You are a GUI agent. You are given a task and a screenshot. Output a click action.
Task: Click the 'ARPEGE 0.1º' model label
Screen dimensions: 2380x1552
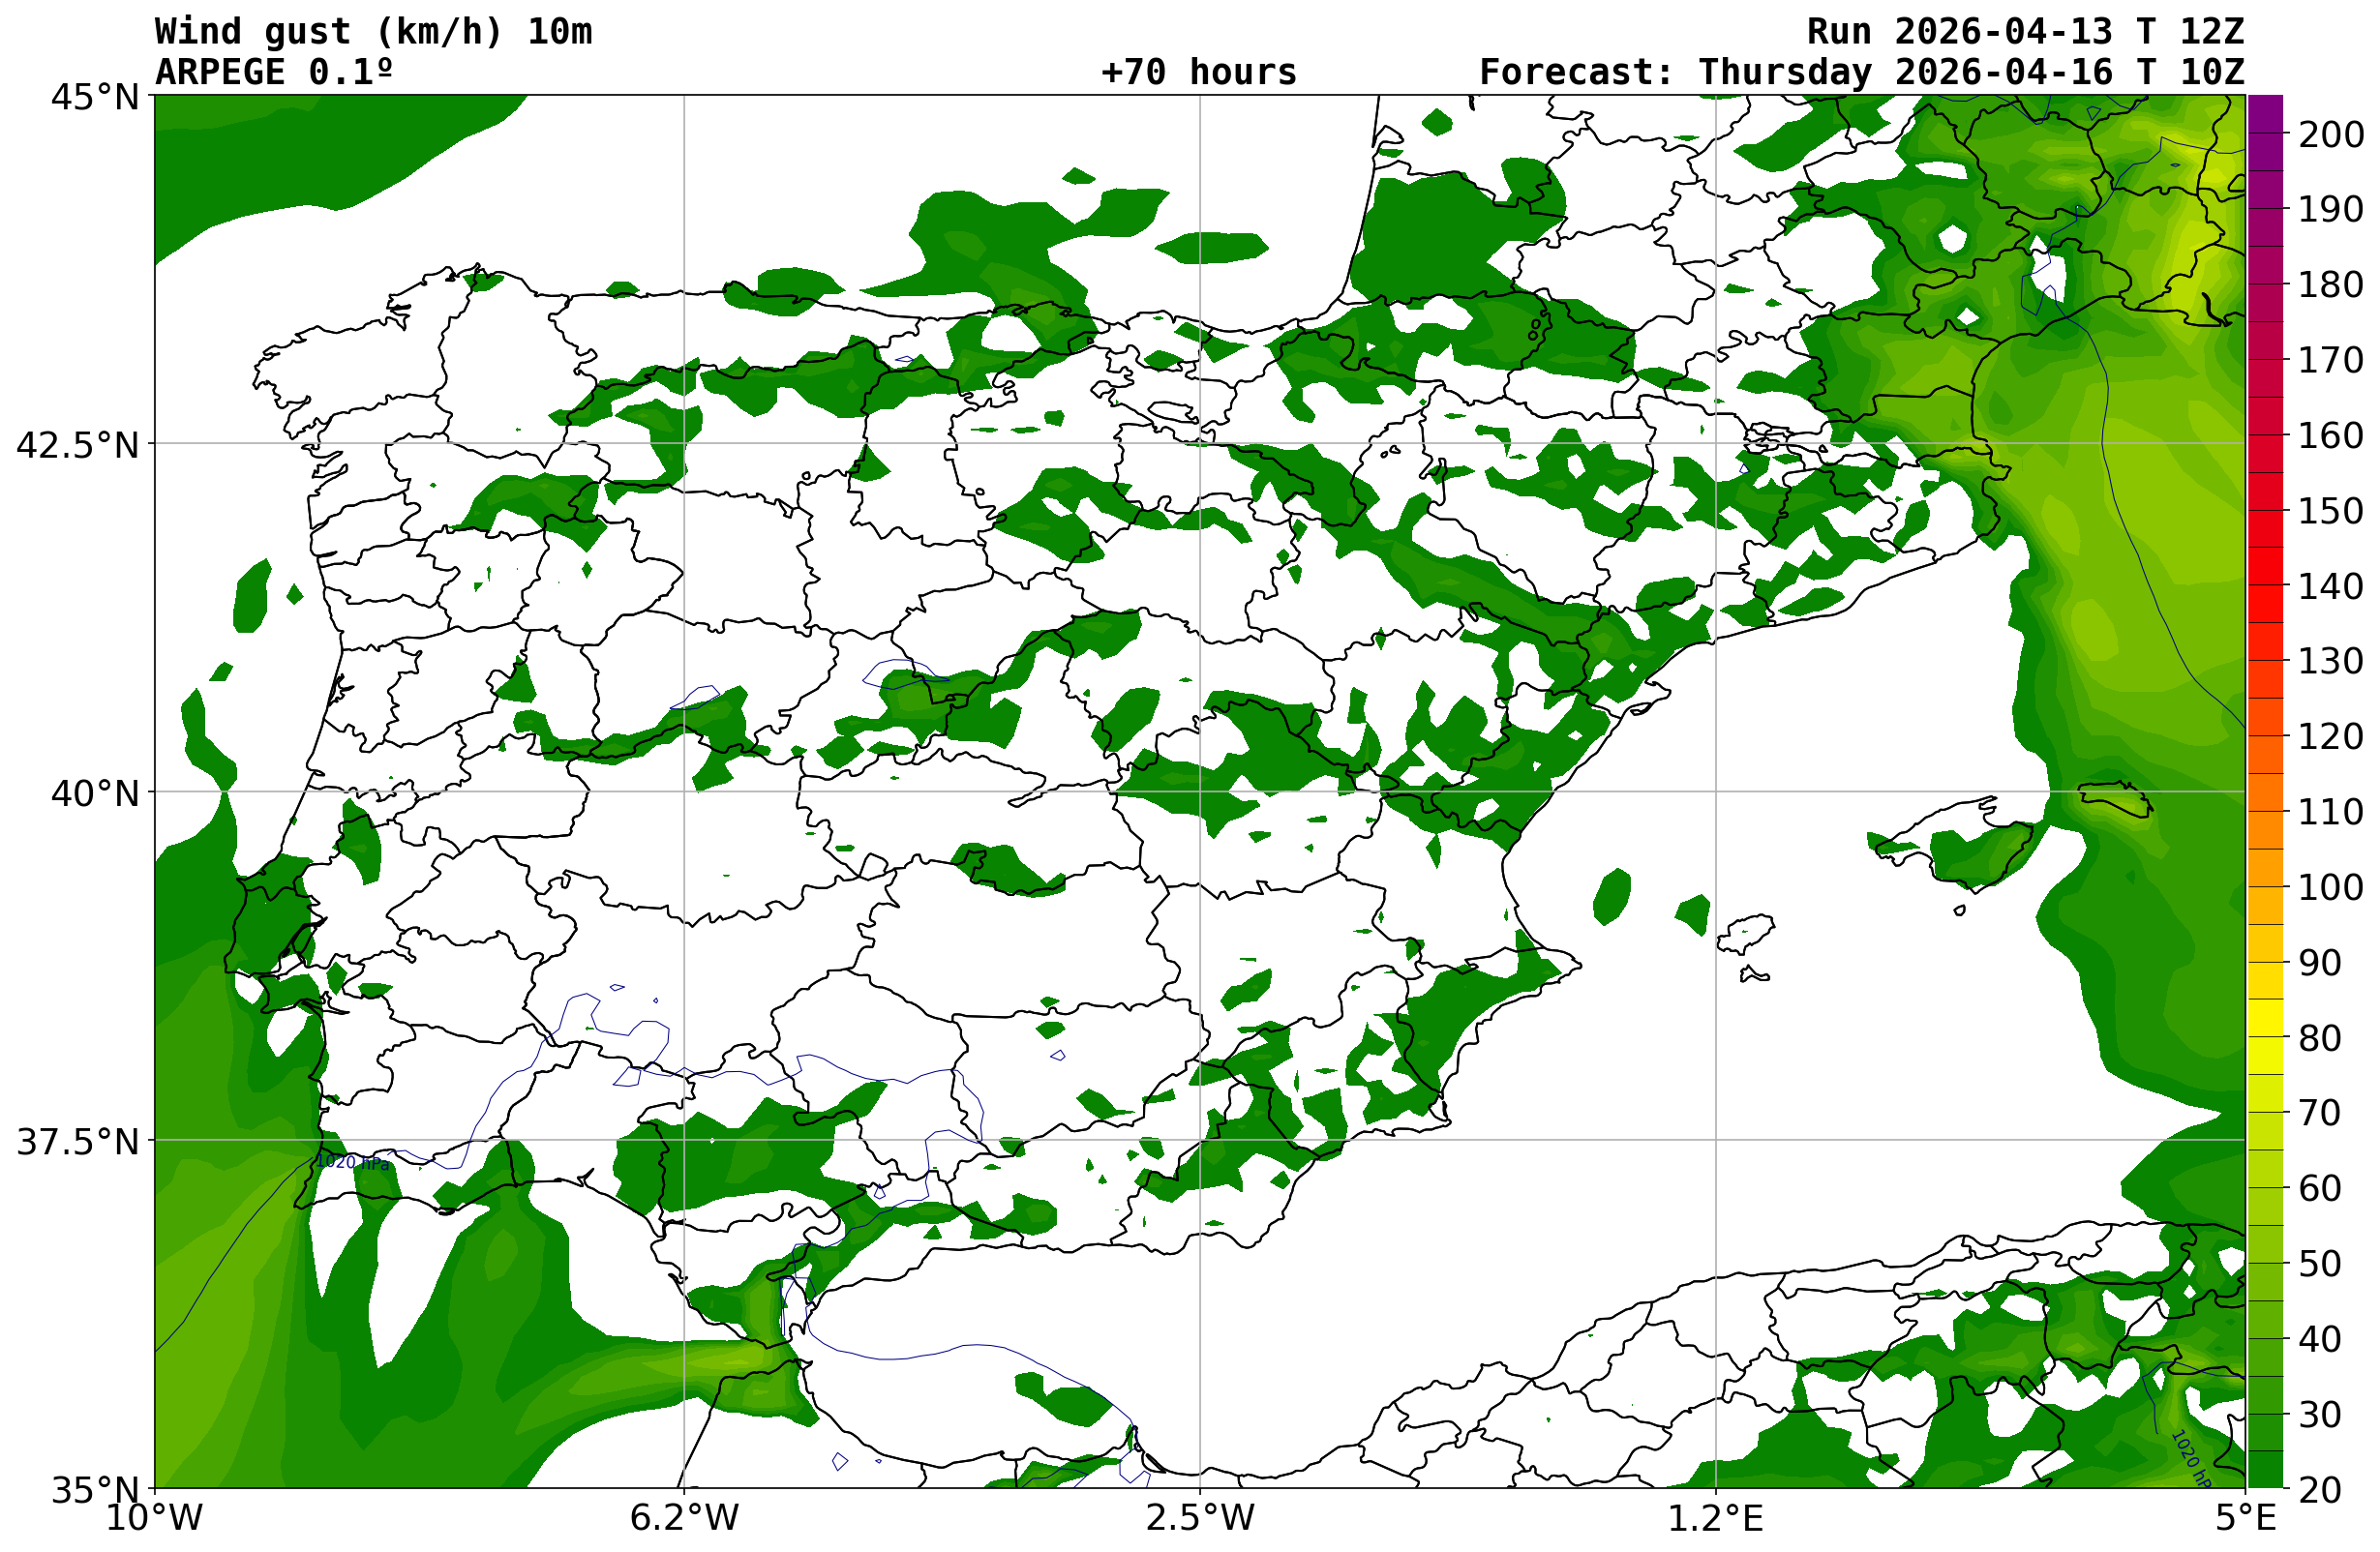tap(274, 72)
